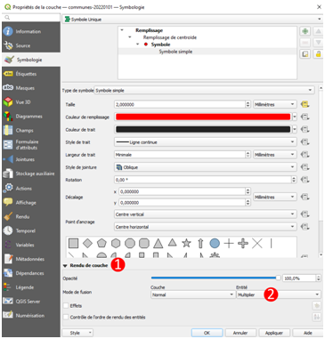
Task: Click the Appliquer button
Action: pos(274,333)
